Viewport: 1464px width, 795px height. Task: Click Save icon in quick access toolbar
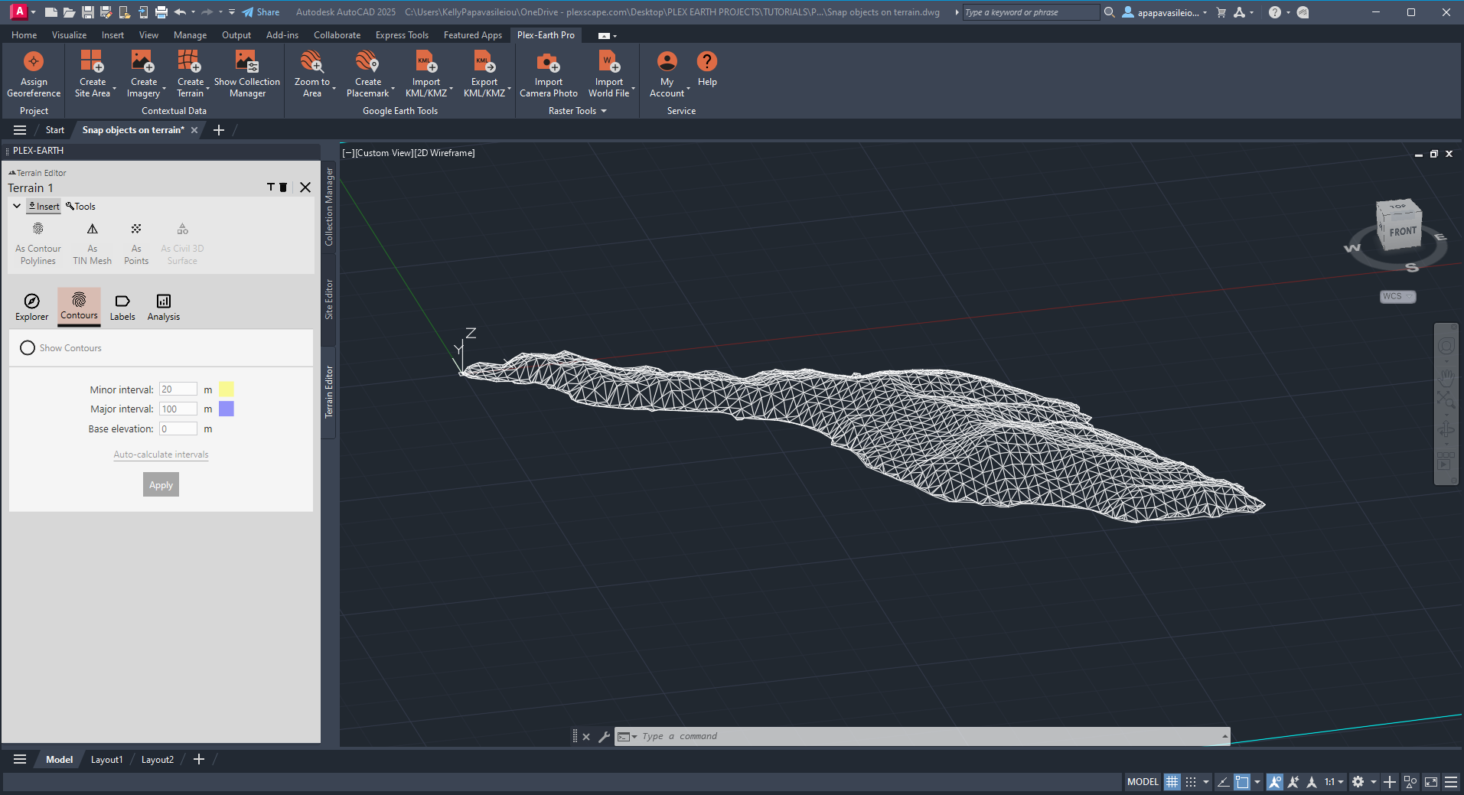tap(87, 12)
